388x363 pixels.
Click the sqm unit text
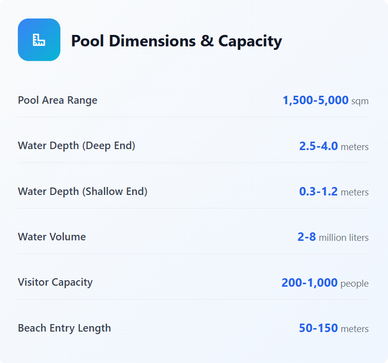pyautogui.click(x=360, y=101)
